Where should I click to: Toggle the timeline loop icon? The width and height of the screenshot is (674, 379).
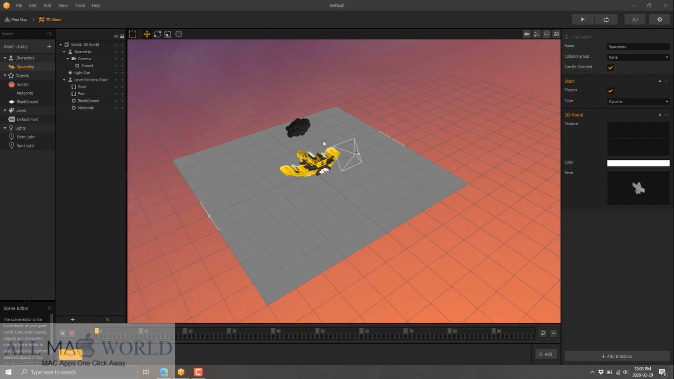coord(543,333)
